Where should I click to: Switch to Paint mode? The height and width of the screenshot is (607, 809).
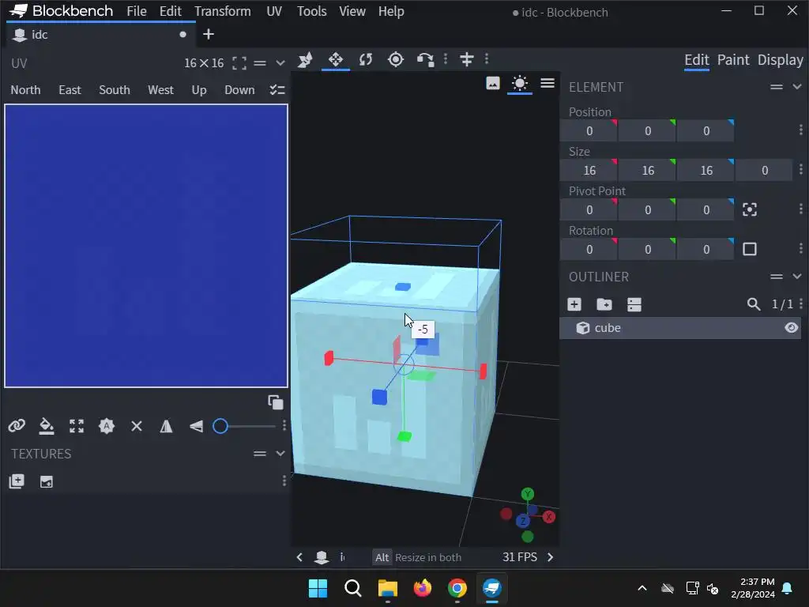[x=733, y=60]
